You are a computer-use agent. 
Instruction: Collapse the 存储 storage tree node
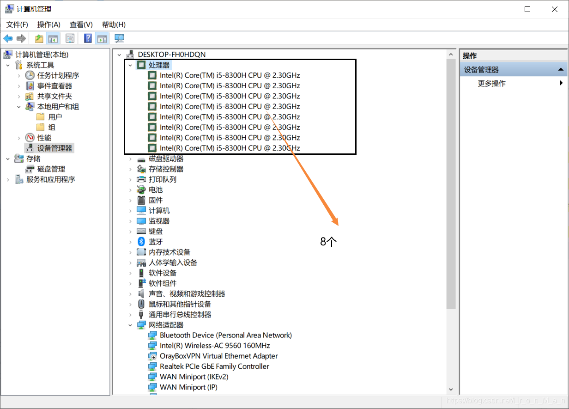click(x=7, y=159)
